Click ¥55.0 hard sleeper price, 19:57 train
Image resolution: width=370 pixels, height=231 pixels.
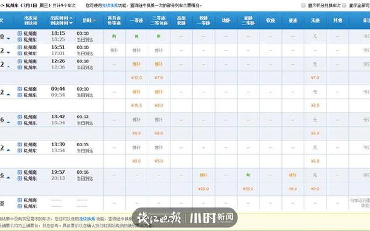coord(248,189)
